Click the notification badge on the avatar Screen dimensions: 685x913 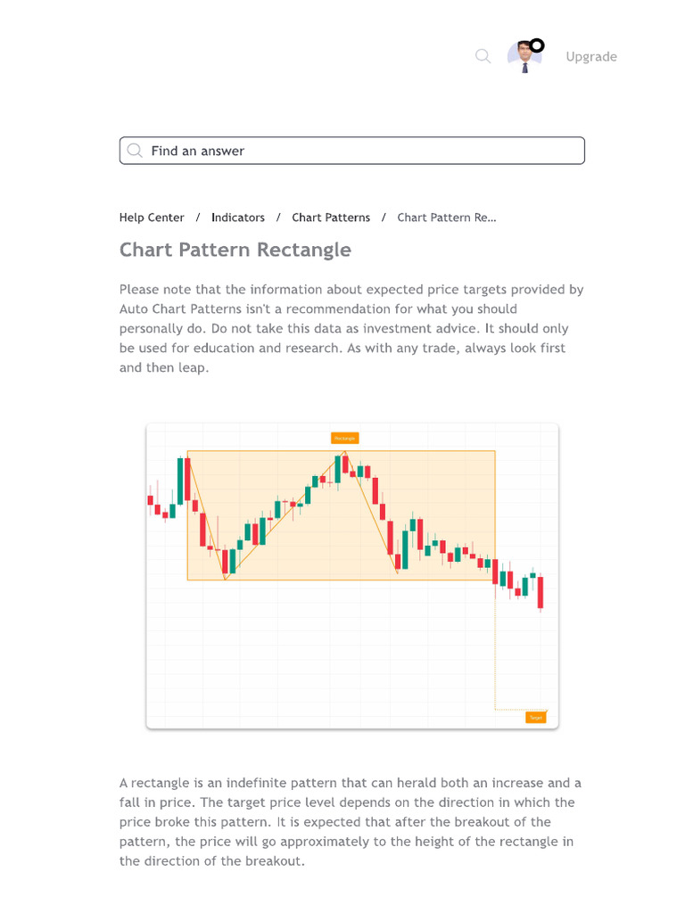click(537, 45)
